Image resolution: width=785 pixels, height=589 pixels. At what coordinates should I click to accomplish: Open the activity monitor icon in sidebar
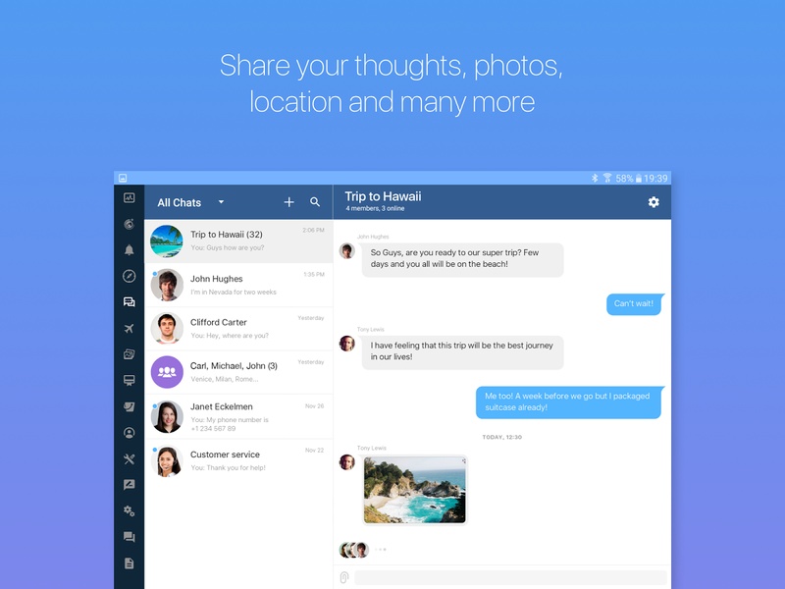coord(130,198)
